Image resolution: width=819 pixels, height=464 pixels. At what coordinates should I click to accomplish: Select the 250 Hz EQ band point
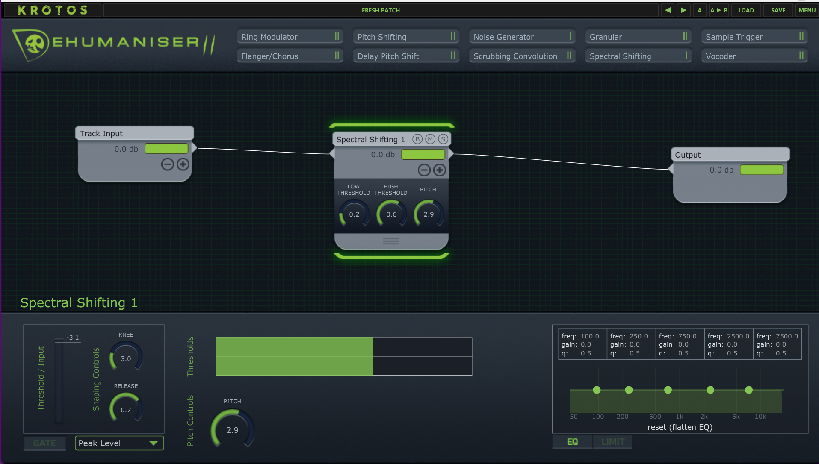pos(629,390)
